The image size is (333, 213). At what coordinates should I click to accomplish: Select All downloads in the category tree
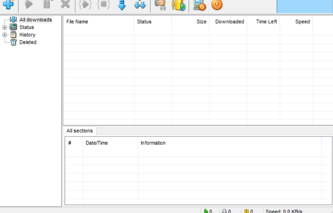[x=35, y=20]
